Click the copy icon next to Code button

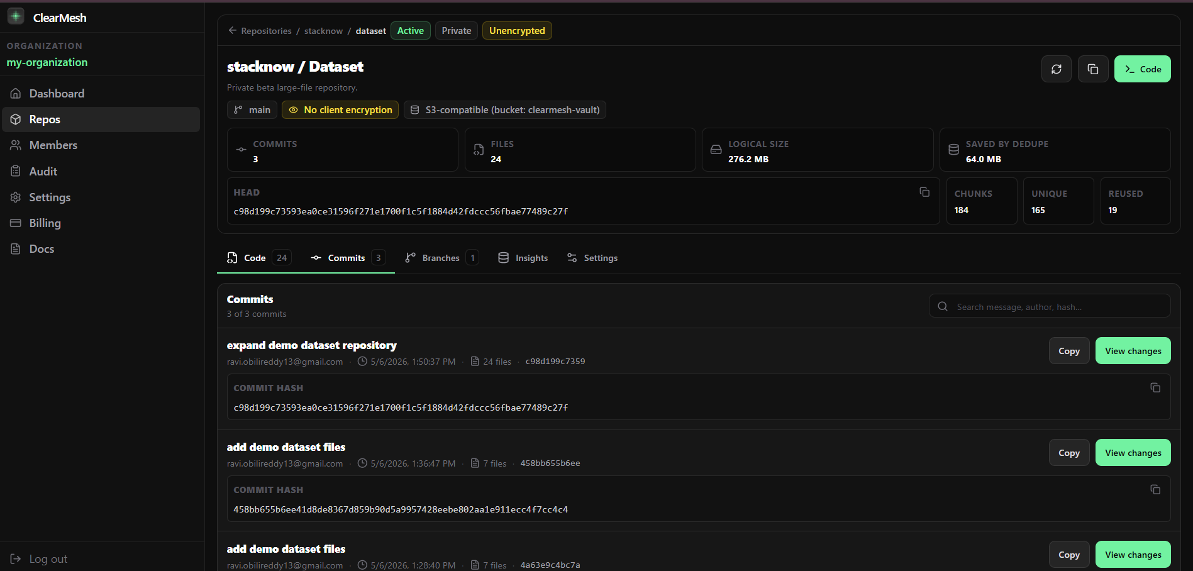point(1093,69)
